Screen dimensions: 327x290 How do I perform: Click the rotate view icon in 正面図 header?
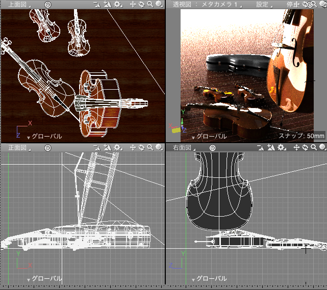141,147
